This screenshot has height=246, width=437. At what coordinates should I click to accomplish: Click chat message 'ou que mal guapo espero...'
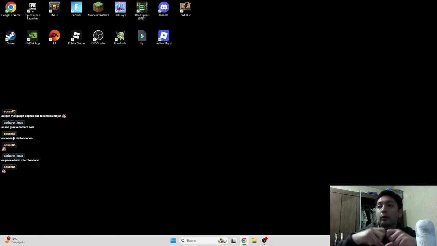(x=31, y=116)
